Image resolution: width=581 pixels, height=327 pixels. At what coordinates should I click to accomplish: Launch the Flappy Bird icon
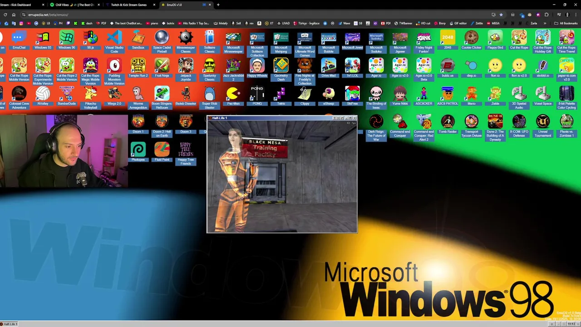pos(495,40)
